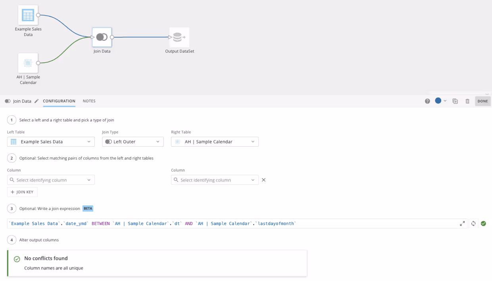Click the DONE button
Viewport: 492px width, 281px height.
[x=483, y=101]
